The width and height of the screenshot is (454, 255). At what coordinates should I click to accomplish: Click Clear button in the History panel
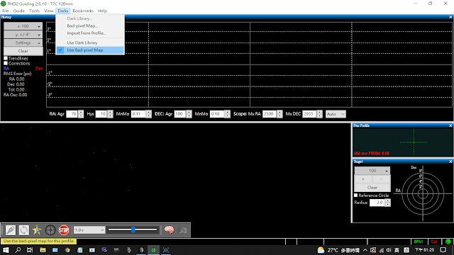(x=23, y=51)
